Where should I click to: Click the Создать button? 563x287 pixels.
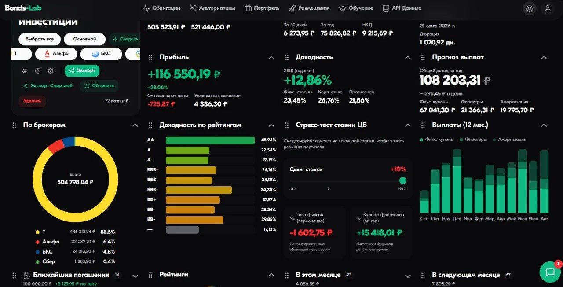[x=124, y=39]
